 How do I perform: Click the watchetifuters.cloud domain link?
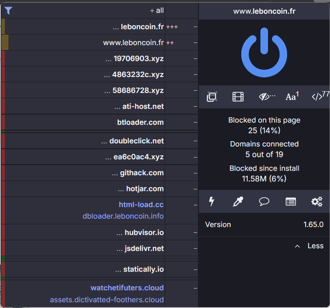(127, 288)
